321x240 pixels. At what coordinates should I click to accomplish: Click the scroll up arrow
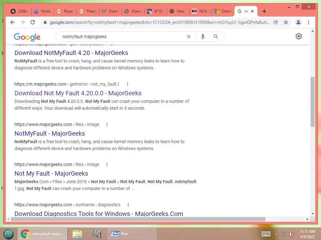click(313, 31)
